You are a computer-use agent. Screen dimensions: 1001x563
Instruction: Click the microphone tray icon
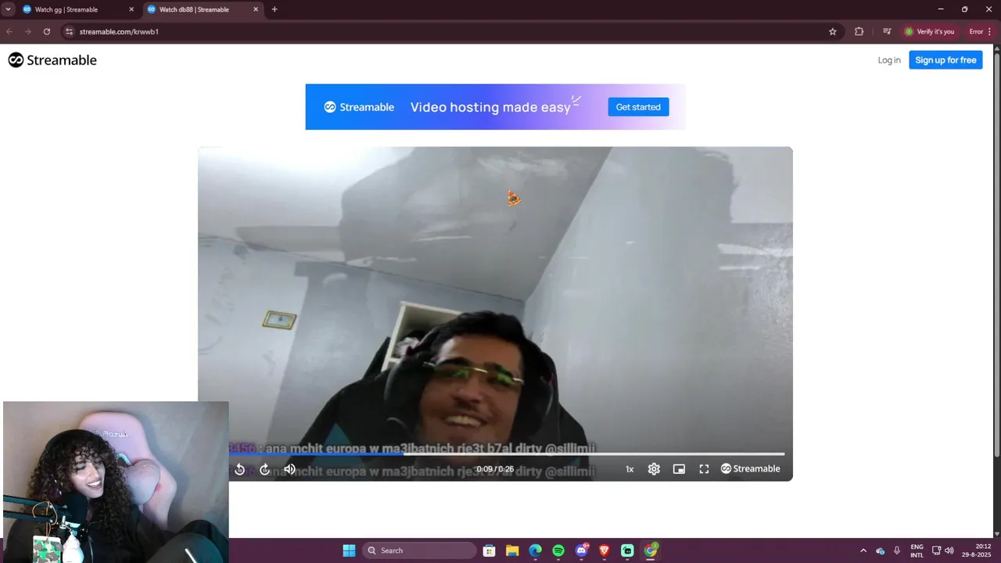click(x=897, y=550)
